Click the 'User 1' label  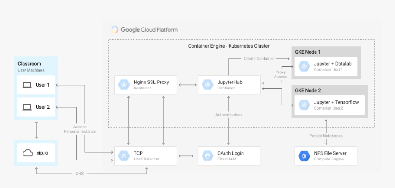tap(43, 85)
